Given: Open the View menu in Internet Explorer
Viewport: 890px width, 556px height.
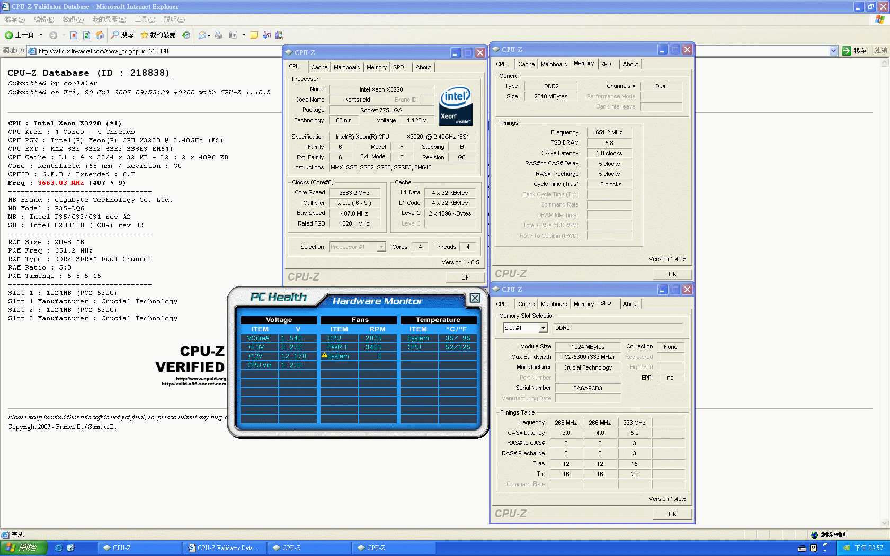Looking at the screenshot, I should (73, 20).
